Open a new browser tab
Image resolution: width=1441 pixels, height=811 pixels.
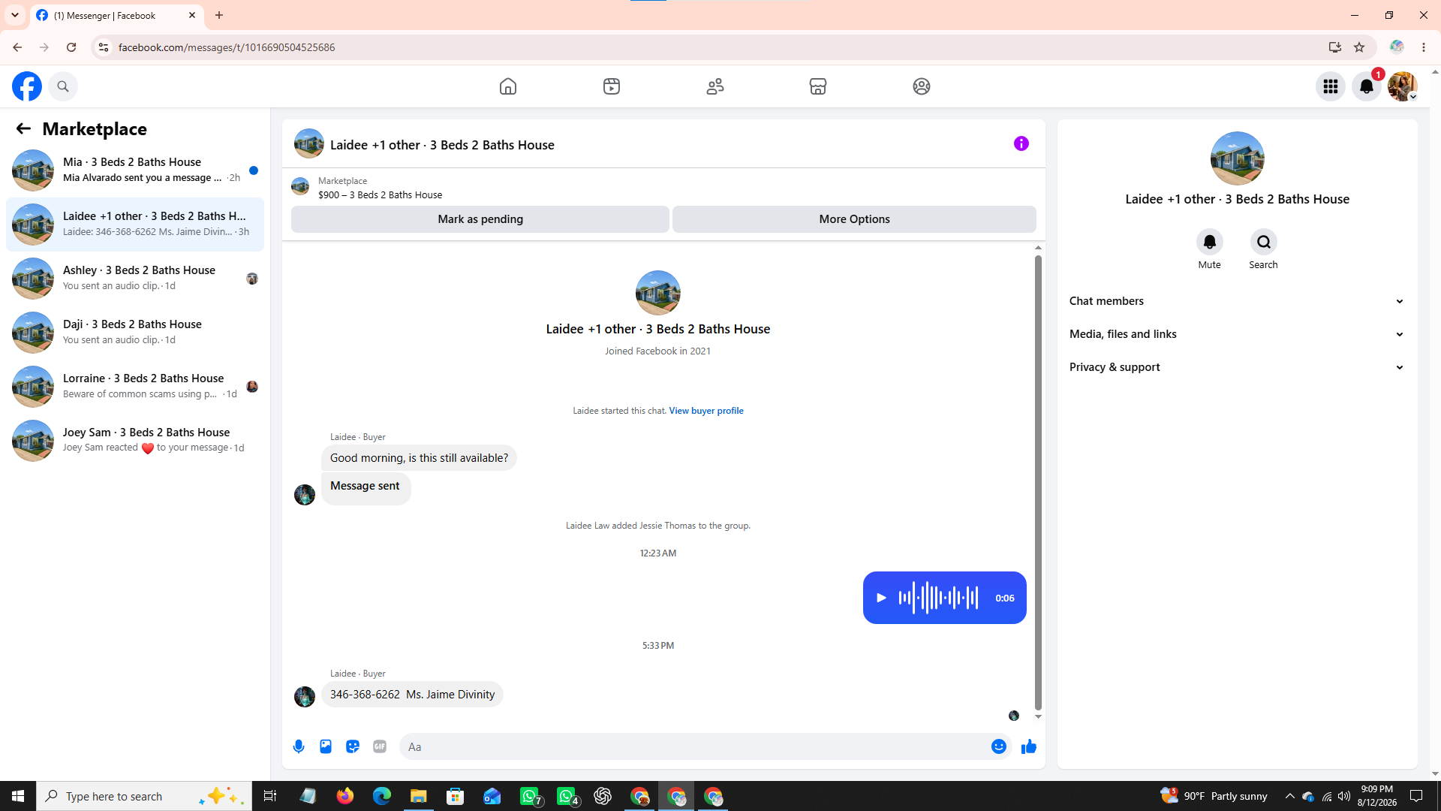point(219,15)
